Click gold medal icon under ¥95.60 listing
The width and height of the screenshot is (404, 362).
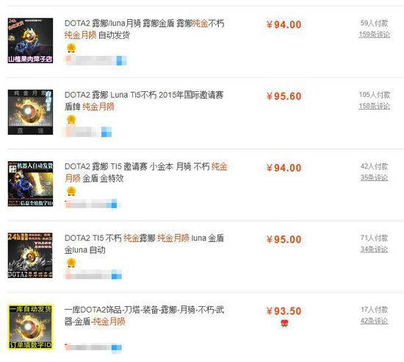(71, 119)
